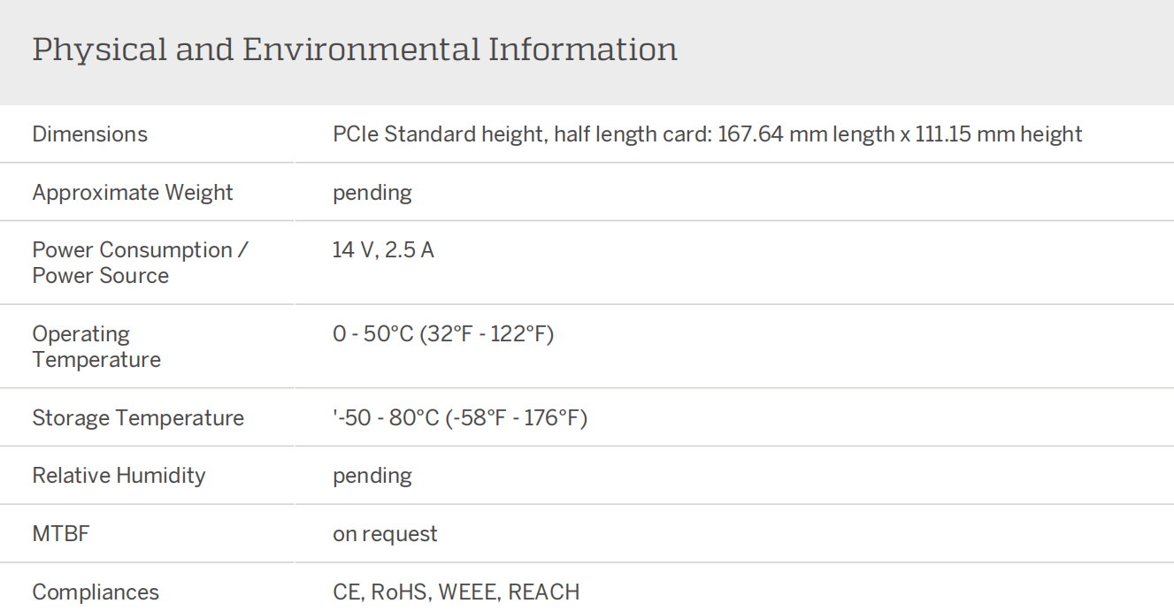Select the MTBF label
The width and height of the screenshot is (1174, 611).
pyautogui.click(x=61, y=534)
